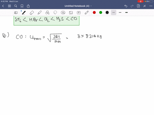Select the Lasso tool
Viewport: 154px width, 115px height.
coord(55,13)
